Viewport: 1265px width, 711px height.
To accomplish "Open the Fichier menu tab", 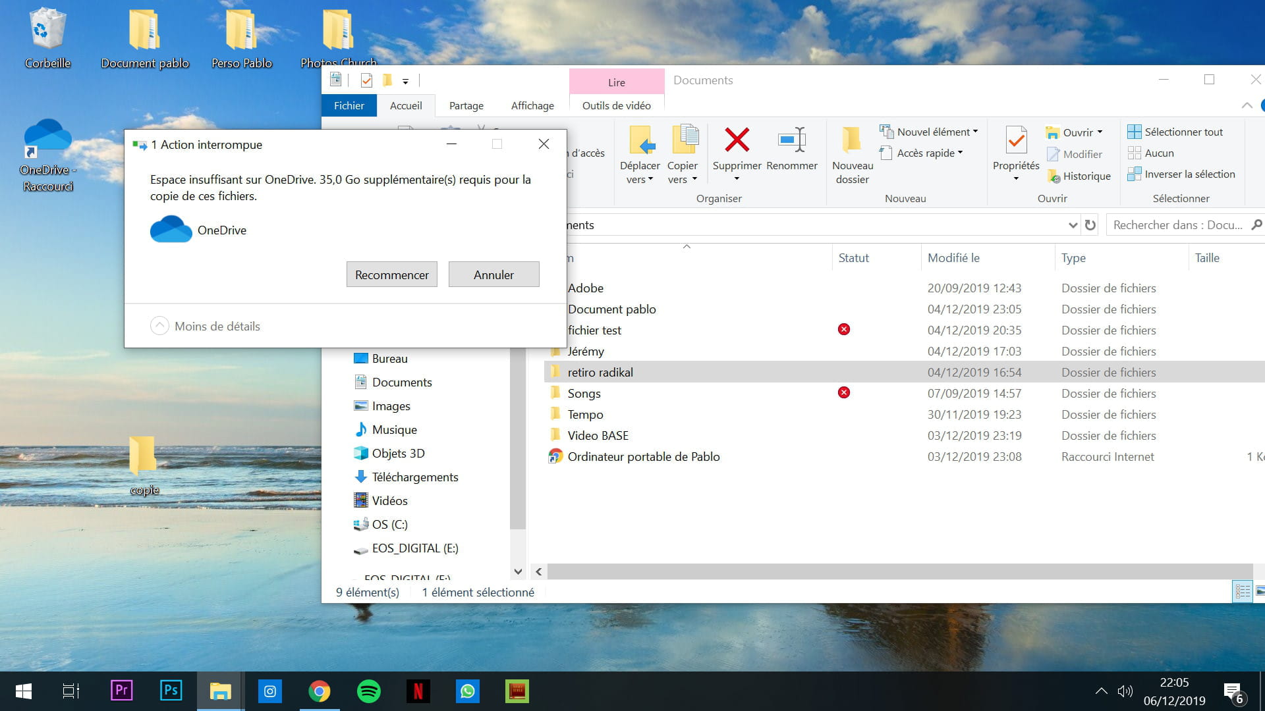I will [349, 105].
